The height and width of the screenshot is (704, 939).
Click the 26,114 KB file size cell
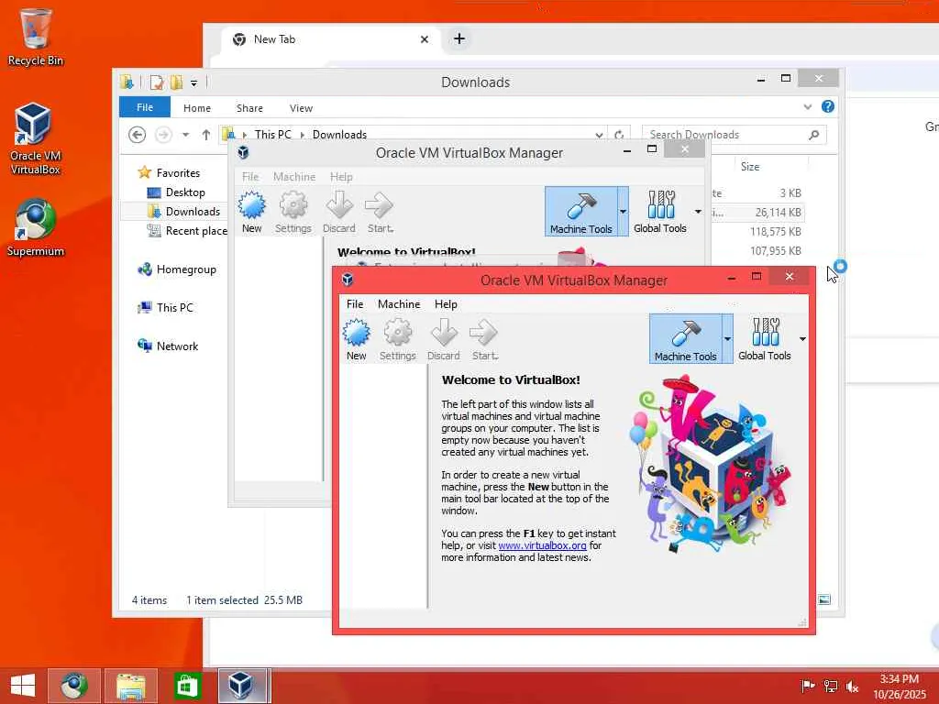[778, 212]
